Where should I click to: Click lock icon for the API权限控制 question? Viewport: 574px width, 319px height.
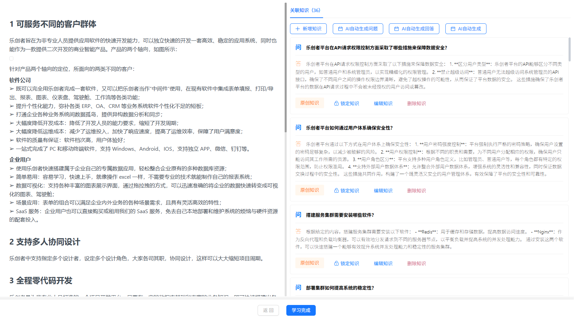tap(336, 104)
